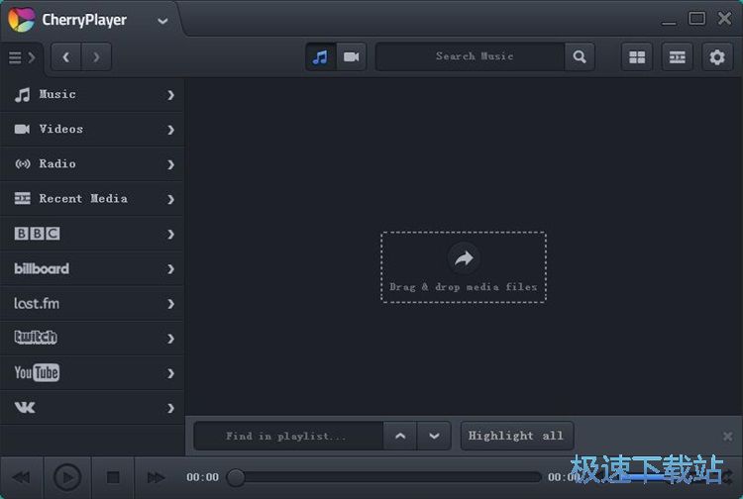The width and height of the screenshot is (743, 499).
Task: Click the drag and drop share arrow icon
Action: tap(464, 258)
